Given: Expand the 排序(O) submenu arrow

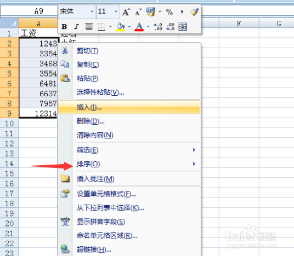Looking at the screenshot, I should pos(194,164).
